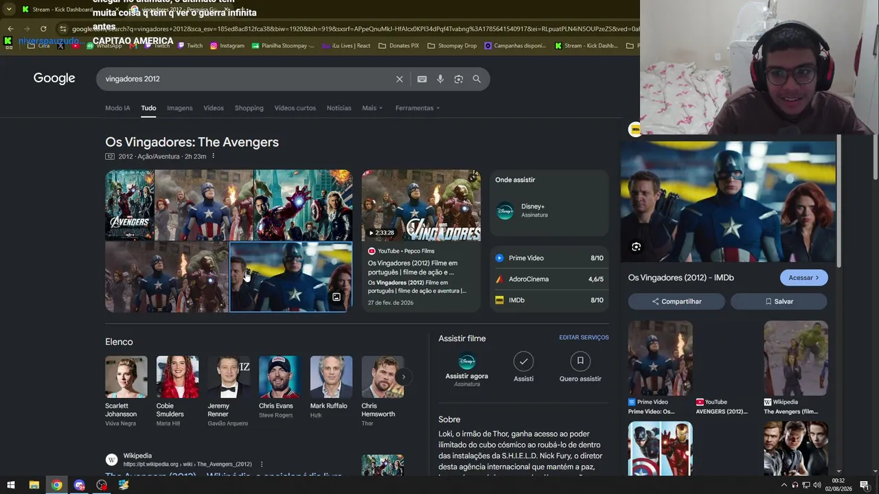
Task: Open Chris Hemsworth's cast card
Action: [382, 391]
